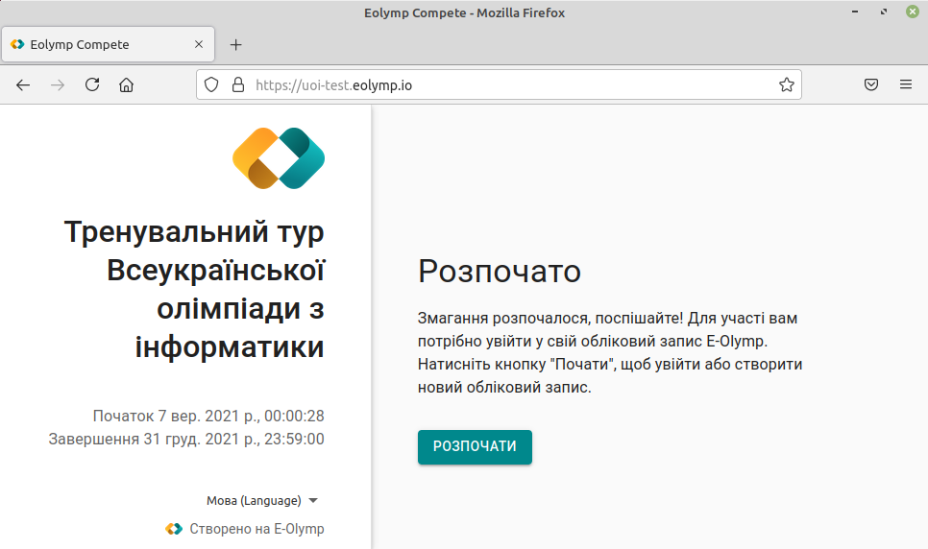View site security padlock details
The width and height of the screenshot is (928, 549).
point(238,84)
